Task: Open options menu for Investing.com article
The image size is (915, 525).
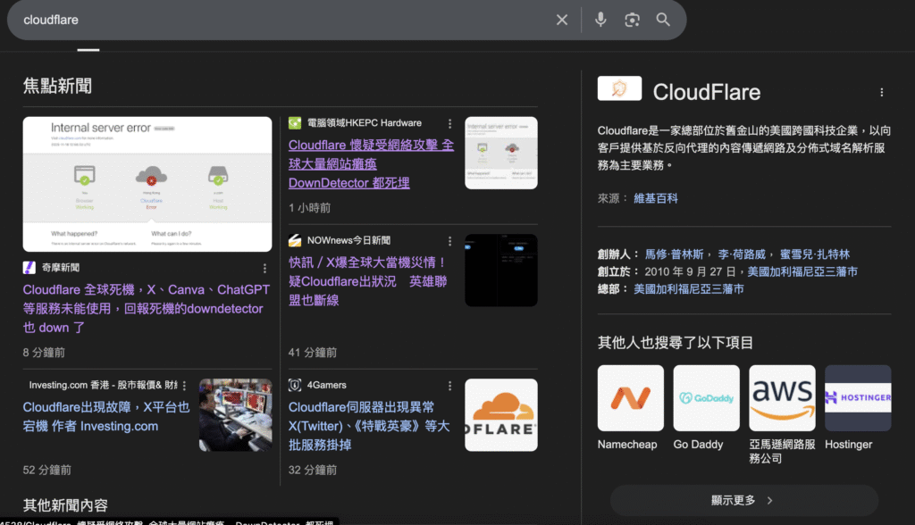Action: [185, 386]
